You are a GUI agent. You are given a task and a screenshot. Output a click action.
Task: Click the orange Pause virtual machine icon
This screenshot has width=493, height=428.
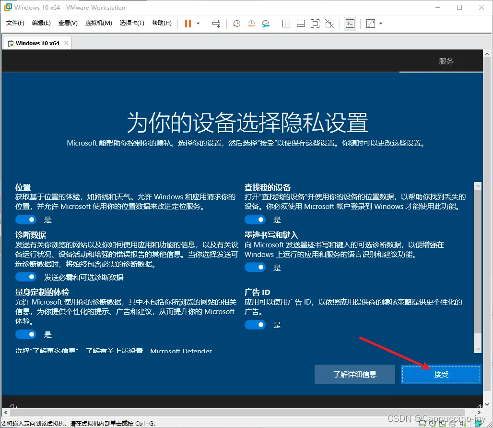pos(188,24)
